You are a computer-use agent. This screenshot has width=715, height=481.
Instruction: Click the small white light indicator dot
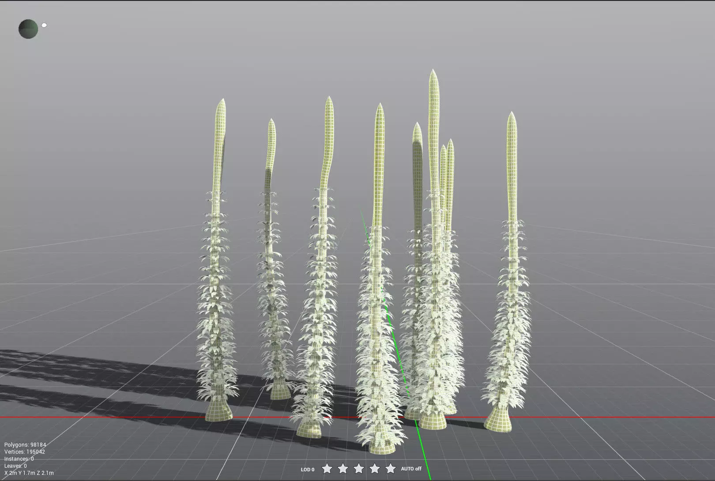pos(44,25)
